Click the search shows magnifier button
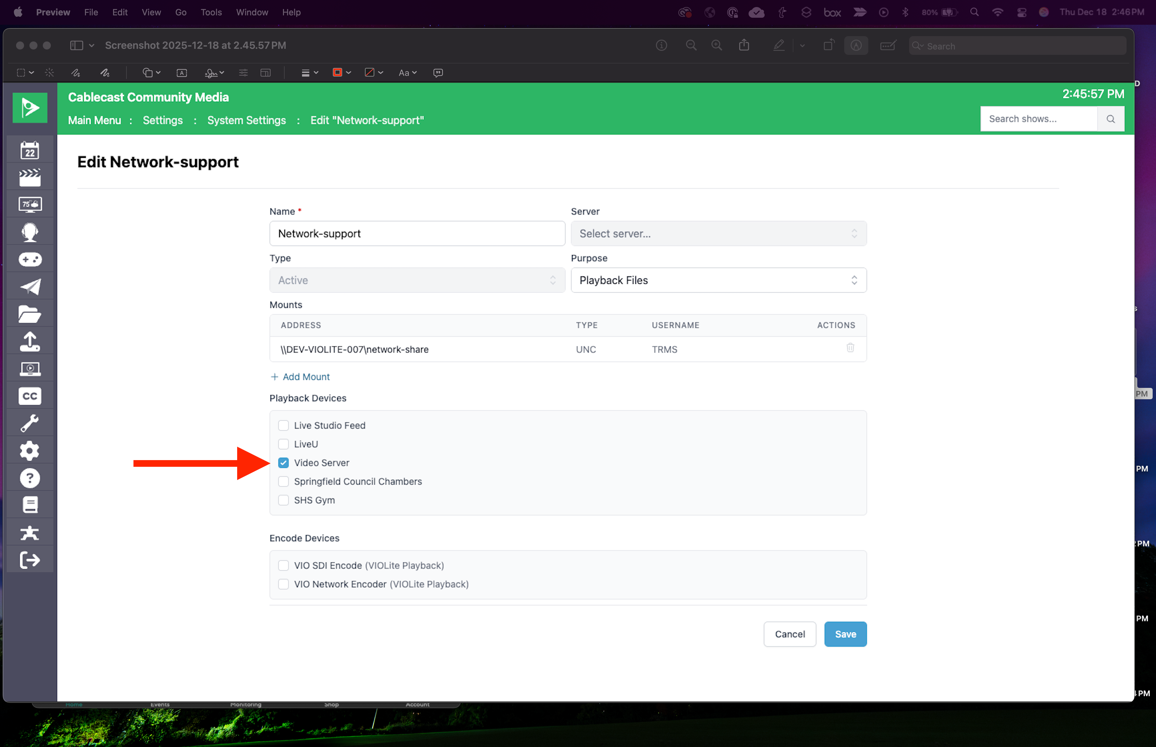The image size is (1156, 747). [x=1111, y=119]
